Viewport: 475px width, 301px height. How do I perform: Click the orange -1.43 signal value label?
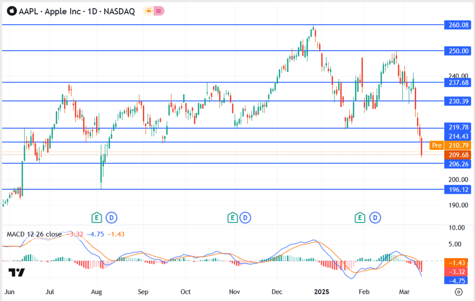click(457, 263)
